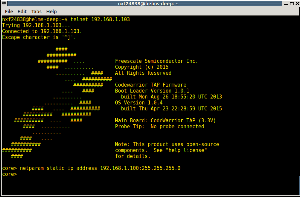The height and width of the screenshot is (197, 300).
Task: Click 'components. See "help license"' line
Action: (x=161, y=150)
